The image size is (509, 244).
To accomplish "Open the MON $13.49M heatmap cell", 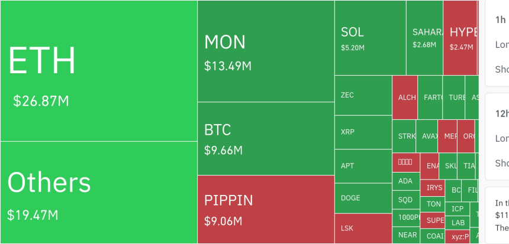I will [266, 51].
